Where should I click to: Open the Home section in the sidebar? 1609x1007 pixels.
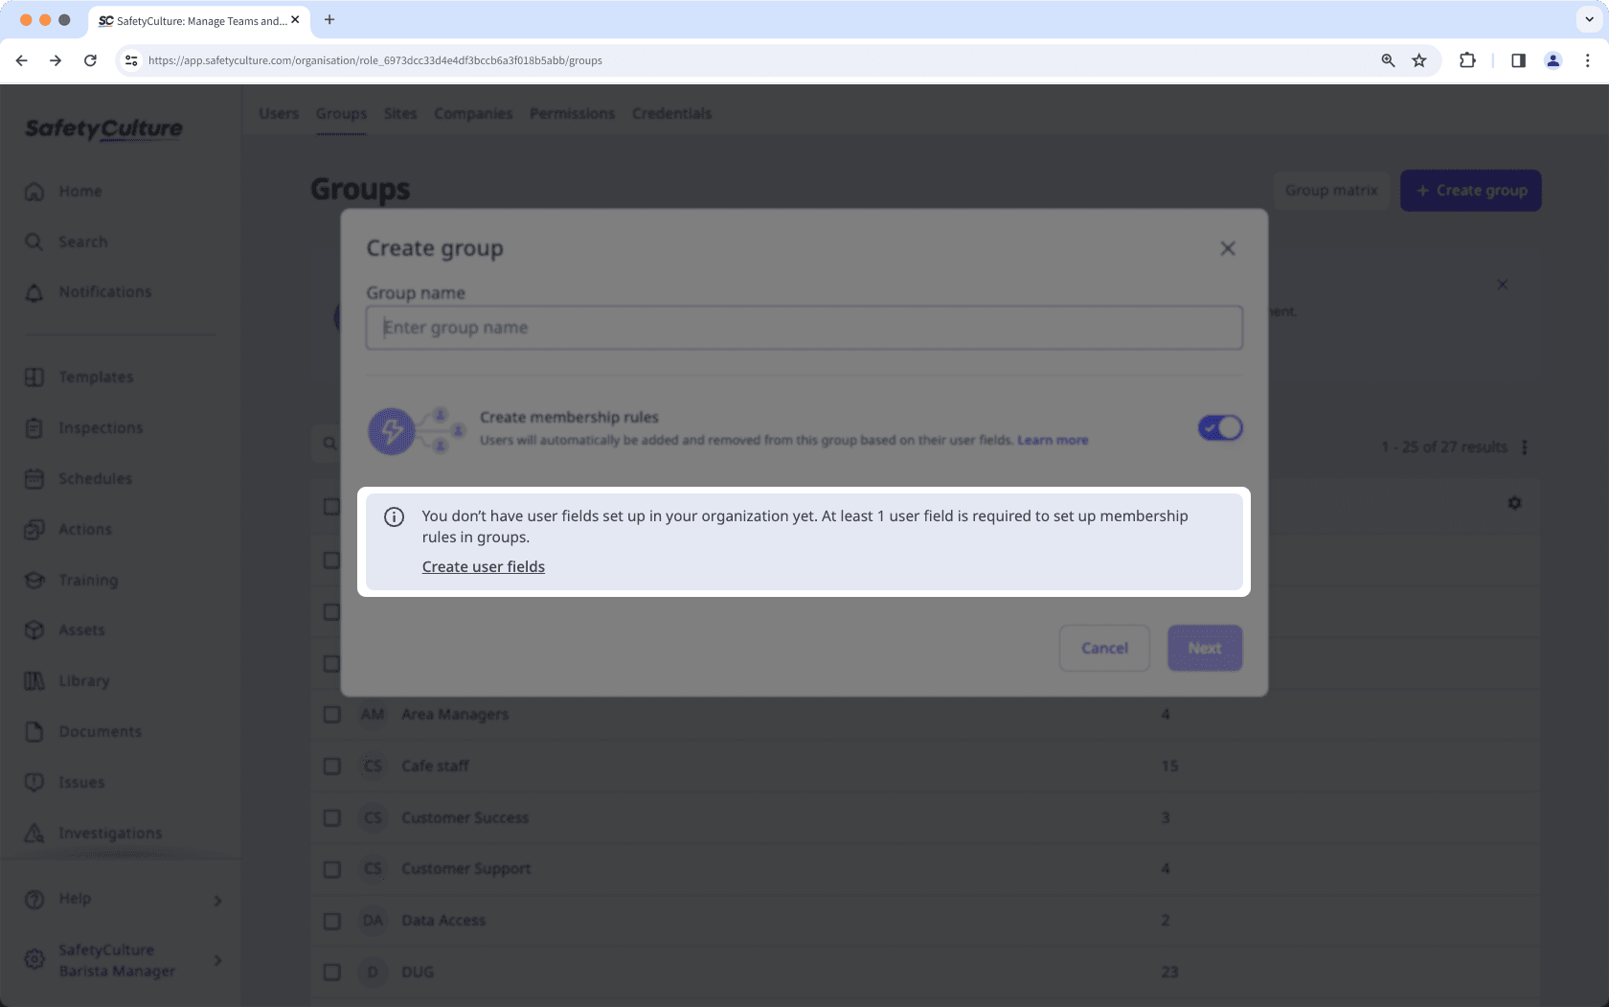pos(80,191)
